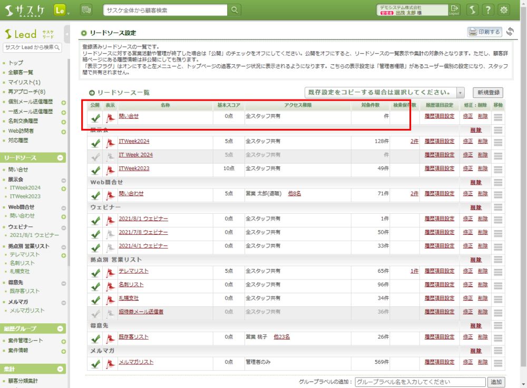527x388 pixels.
Task: Open the chat message icon in header
Action: click(86, 10)
